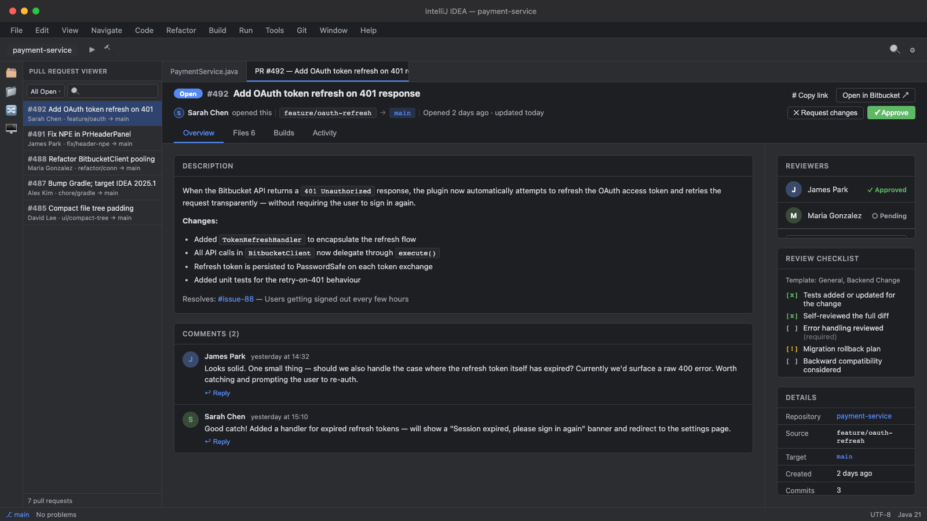Select PR #488 Refactor BitbucketClient pooling
927x521 pixels.
pos(92,163)
